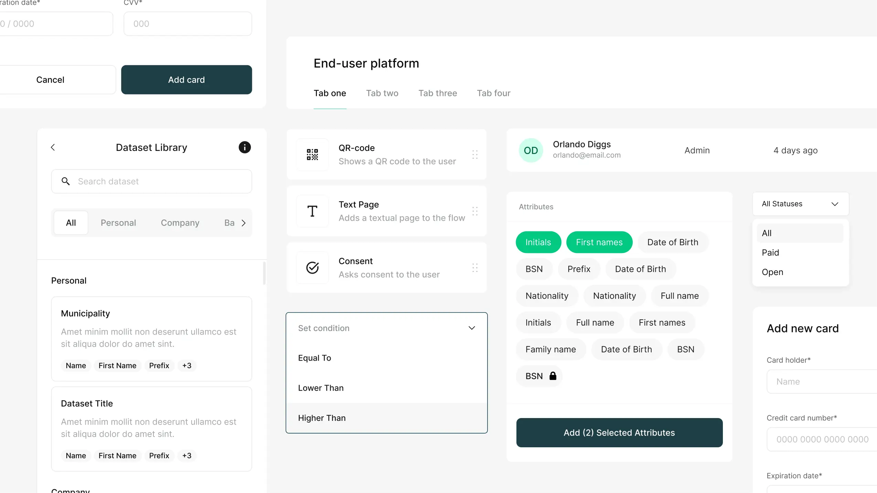Image resolution: width=877 pixels, height=493 pixels.
Task: Click the lock icon on BSN chip
Action: point(553,376)
